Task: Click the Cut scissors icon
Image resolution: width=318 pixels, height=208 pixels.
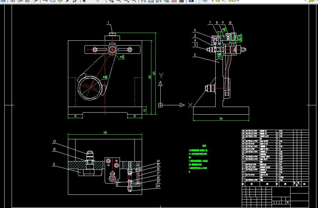Action: point(45,1)
